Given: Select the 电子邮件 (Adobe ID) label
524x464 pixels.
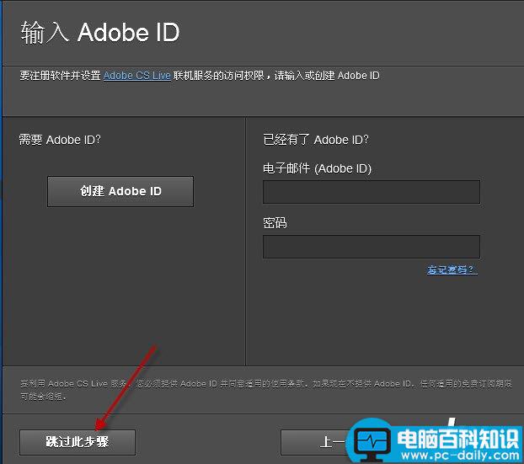Looking at the screenshot, I should tap(317, 168).
